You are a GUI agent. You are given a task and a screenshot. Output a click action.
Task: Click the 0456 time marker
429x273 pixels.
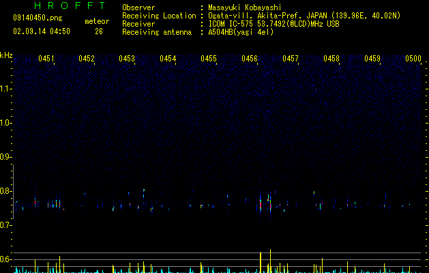tap(250, 59)
